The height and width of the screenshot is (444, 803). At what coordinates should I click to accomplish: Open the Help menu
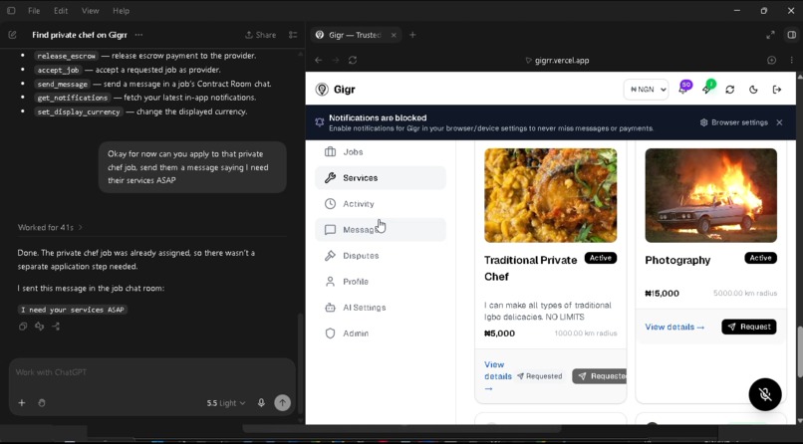point(121,10)
